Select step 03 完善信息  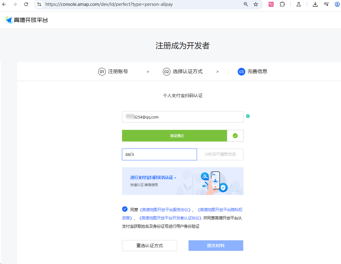coord(252,72)
